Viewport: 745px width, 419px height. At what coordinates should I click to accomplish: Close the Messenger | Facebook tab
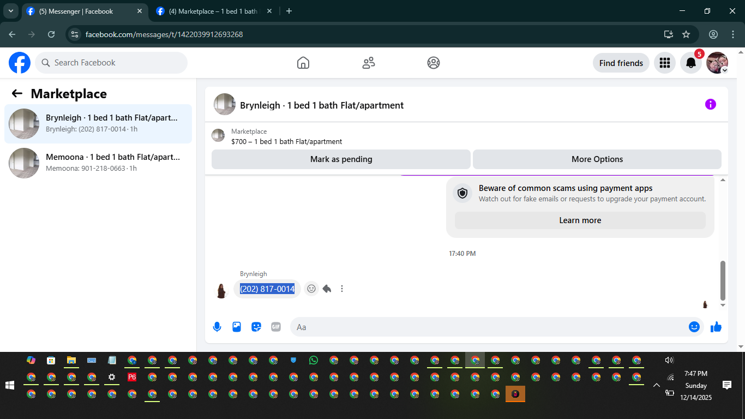(x=140, y=11)
